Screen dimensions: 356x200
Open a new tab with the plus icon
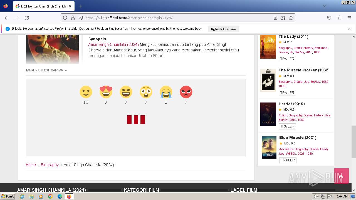pyautogui.click(x=80, y=6)
